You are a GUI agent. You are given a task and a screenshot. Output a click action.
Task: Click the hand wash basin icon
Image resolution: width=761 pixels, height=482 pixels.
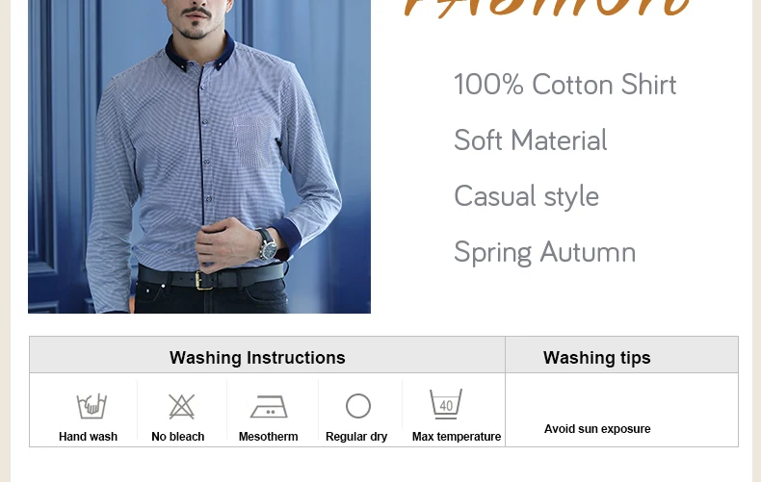tap(92, 406)
